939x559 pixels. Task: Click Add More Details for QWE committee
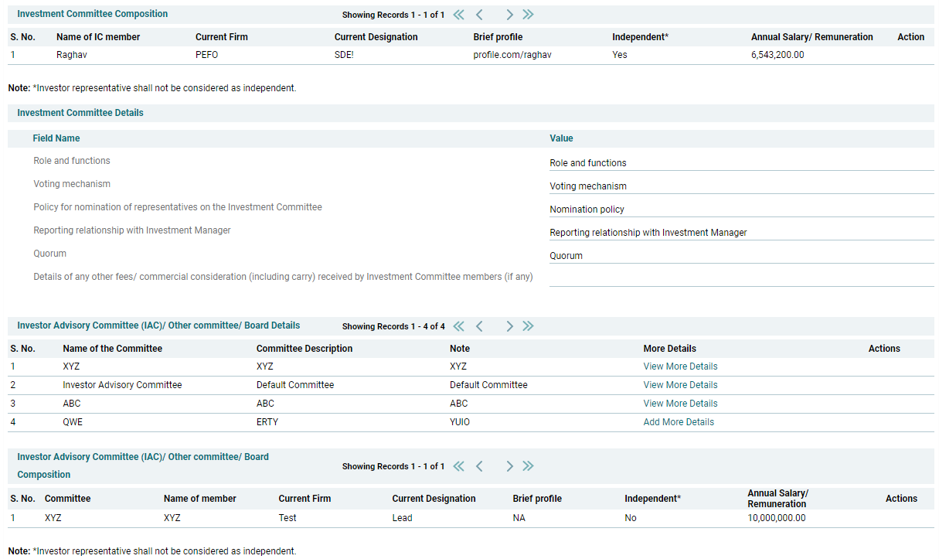[679, 422]
